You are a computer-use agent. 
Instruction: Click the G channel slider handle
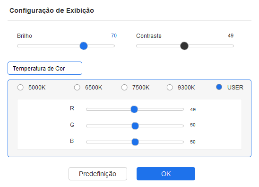click(x=135, y=126)
